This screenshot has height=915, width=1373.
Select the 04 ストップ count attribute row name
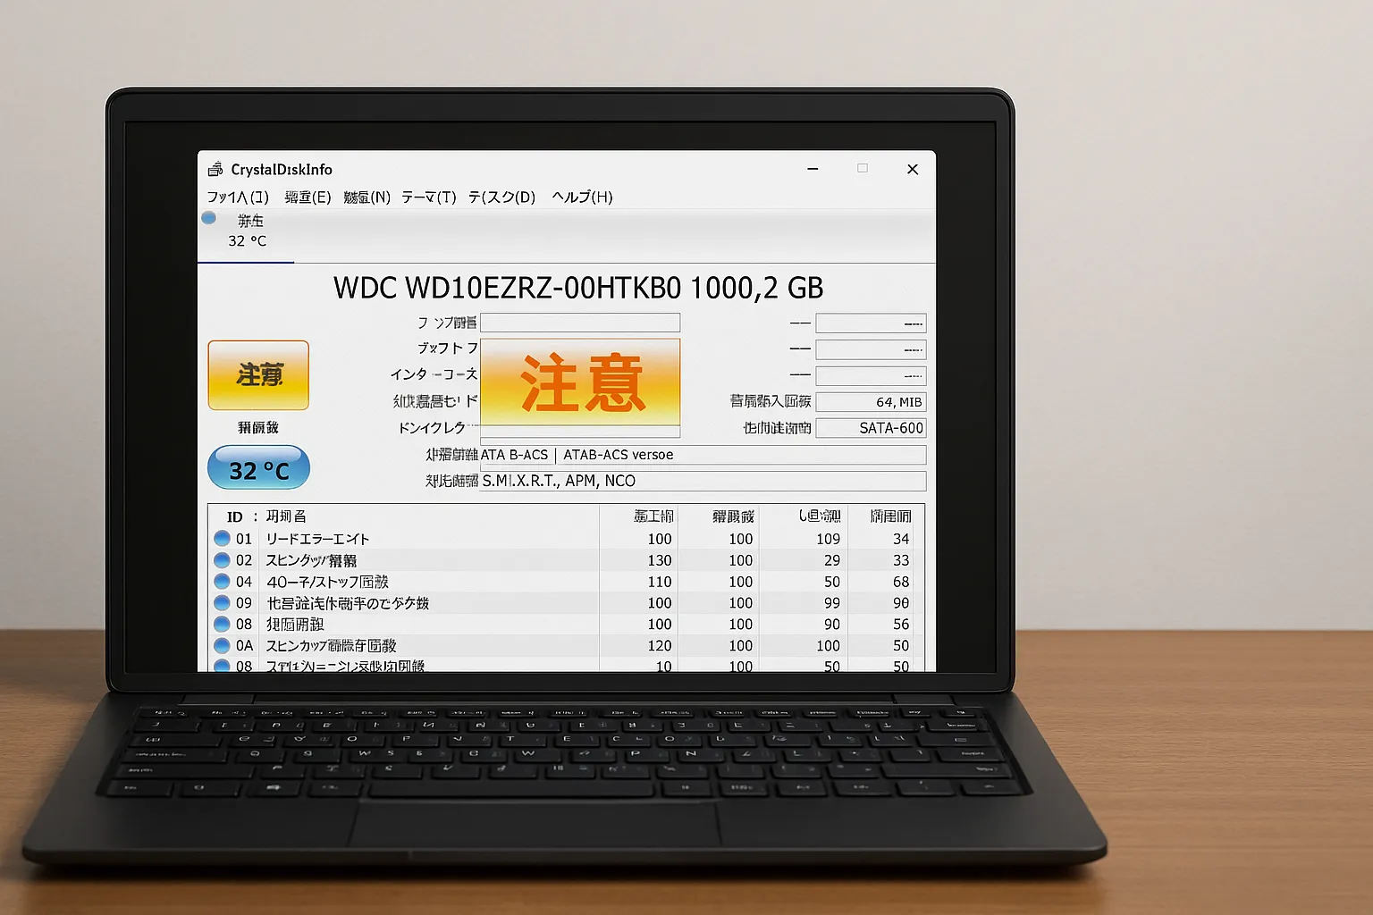(x=327, y=582)
